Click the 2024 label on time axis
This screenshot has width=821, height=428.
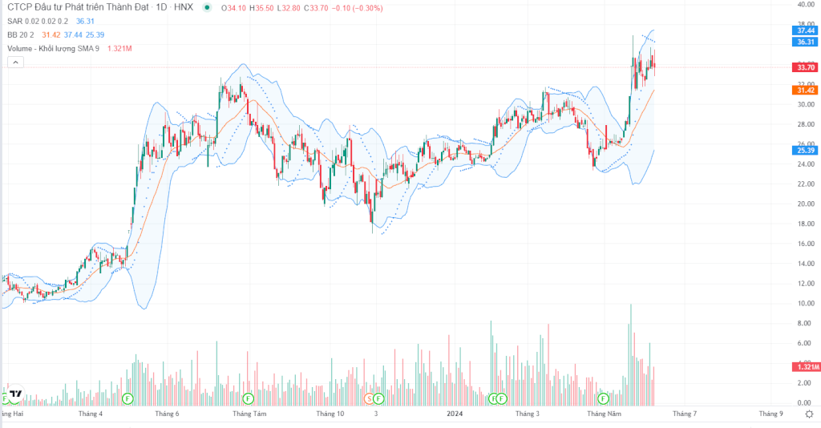pos(455,414)
